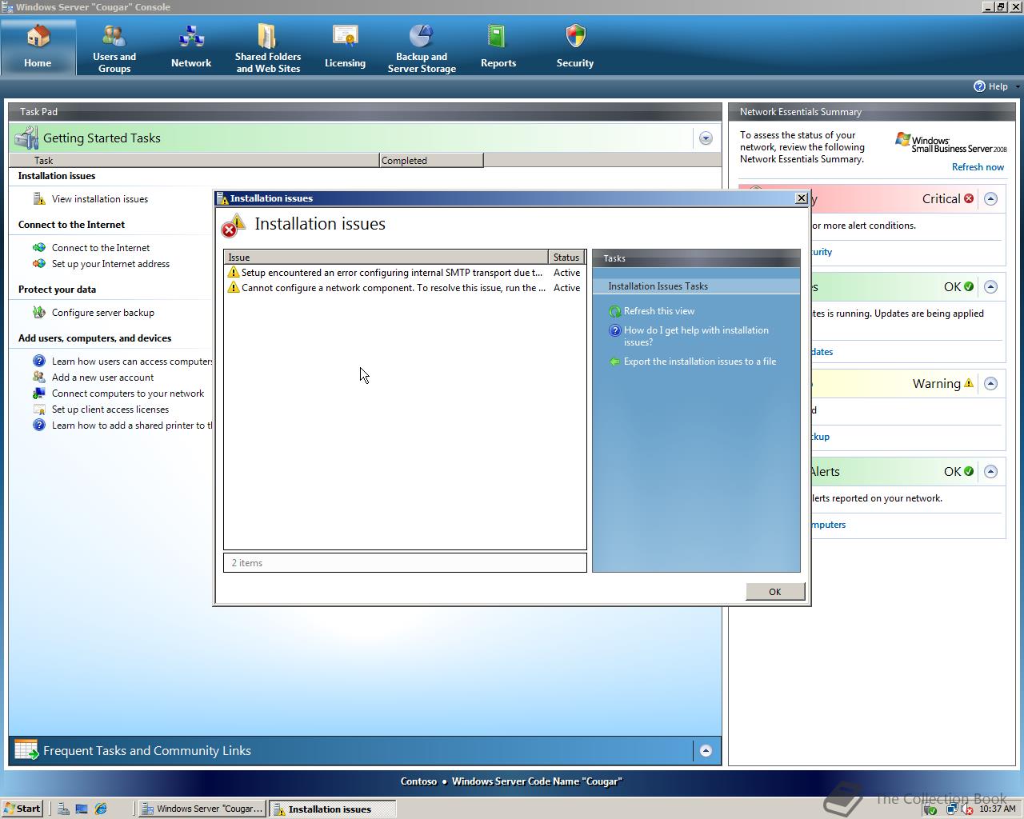Click the Getting Started Tasks header icon

pos(26,138)
